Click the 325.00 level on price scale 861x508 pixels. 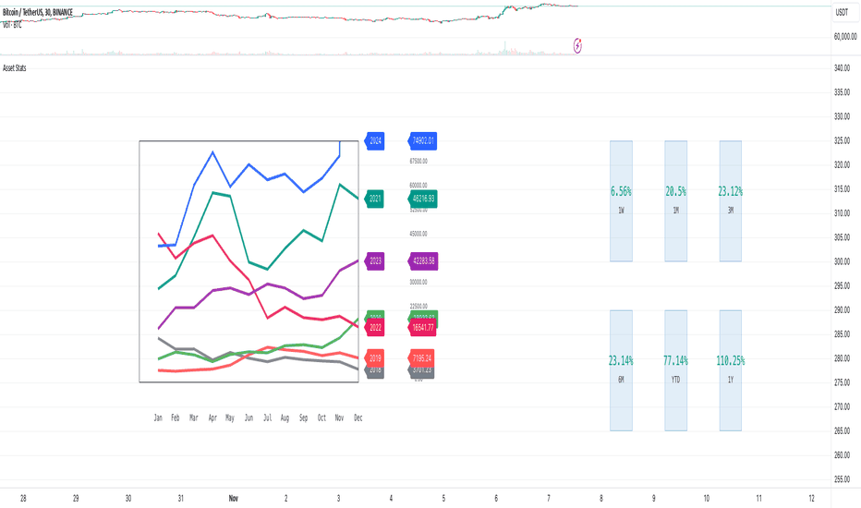pyautogui.click(x=842, y=140)
